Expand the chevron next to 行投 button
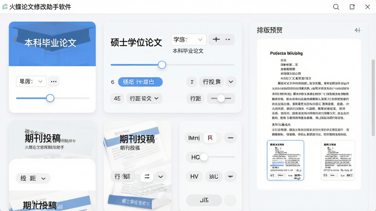376x211 pixels. click(231, 82)
